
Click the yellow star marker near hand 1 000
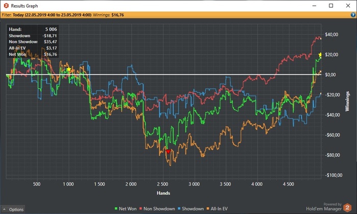[x=69, y=69]
